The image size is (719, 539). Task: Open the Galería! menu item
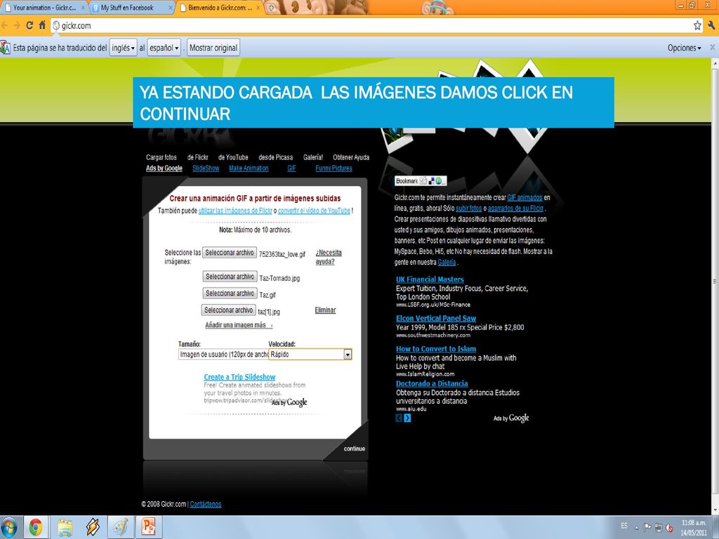(x=312, y=157)
